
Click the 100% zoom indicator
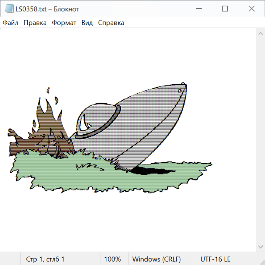pyautogui.click(x=112, y=259)
